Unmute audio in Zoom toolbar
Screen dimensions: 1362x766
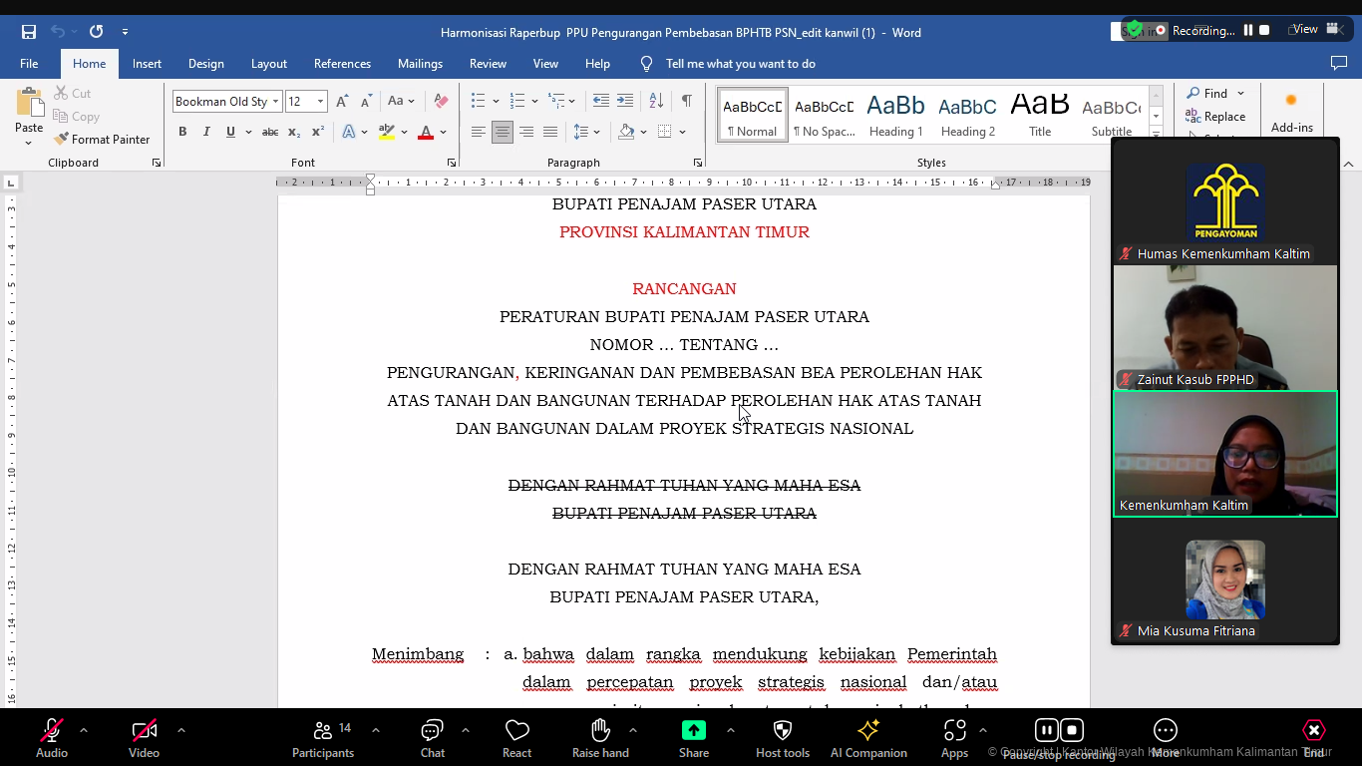[x=52, y=738]
